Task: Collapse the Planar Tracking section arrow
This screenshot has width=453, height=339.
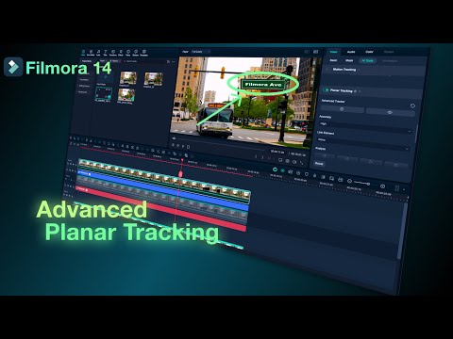Action: coord(360,91)
